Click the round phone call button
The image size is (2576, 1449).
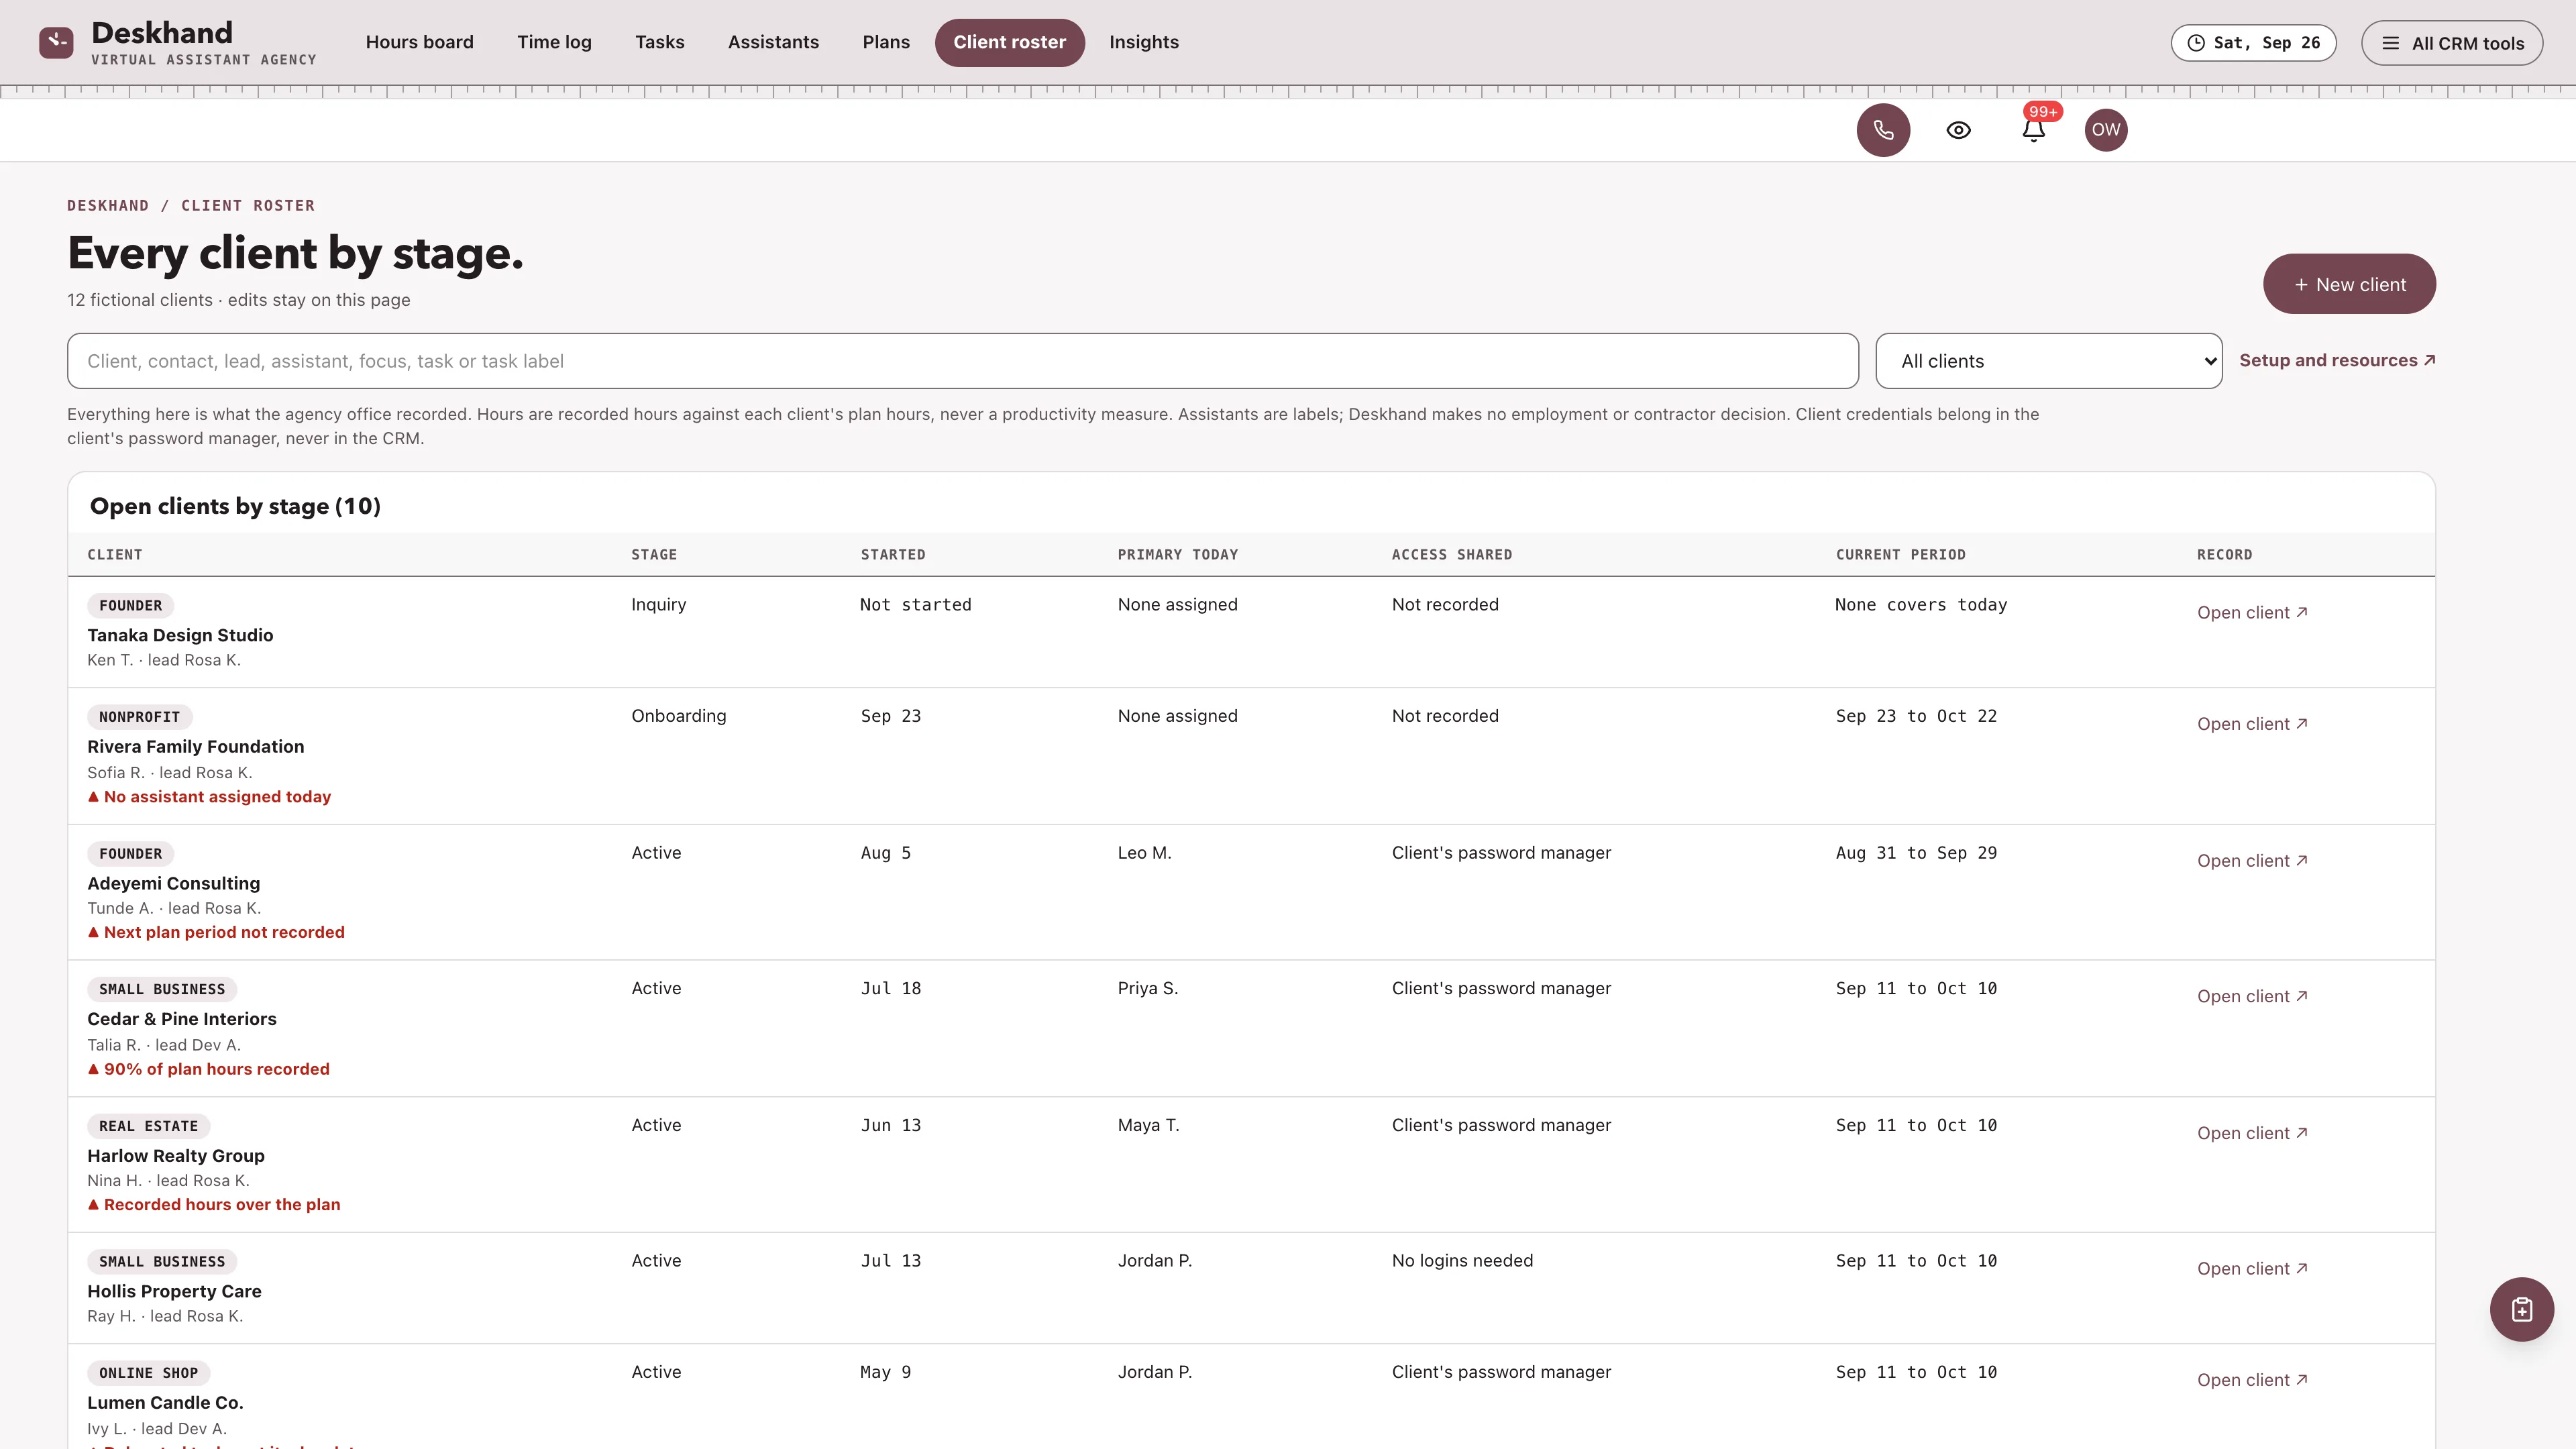pyautogui.click(x=1883, y=130)
